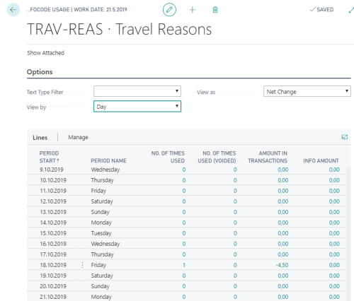
Task: Click Tuesday in the 15.10.2019 row
Action: coord(101,233)
